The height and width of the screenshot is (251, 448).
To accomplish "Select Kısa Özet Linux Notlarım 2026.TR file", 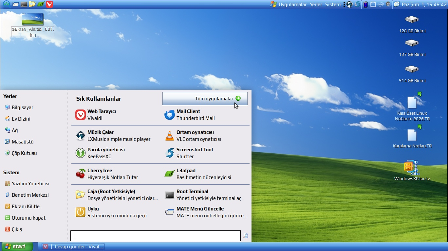I will (412, 107).
